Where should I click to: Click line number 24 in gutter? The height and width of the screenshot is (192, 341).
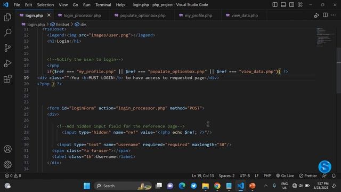[x=26, y=108]
